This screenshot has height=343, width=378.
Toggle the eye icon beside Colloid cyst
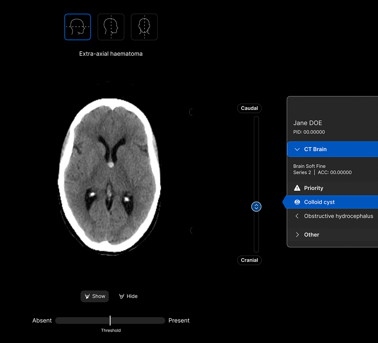click(297, 202)
